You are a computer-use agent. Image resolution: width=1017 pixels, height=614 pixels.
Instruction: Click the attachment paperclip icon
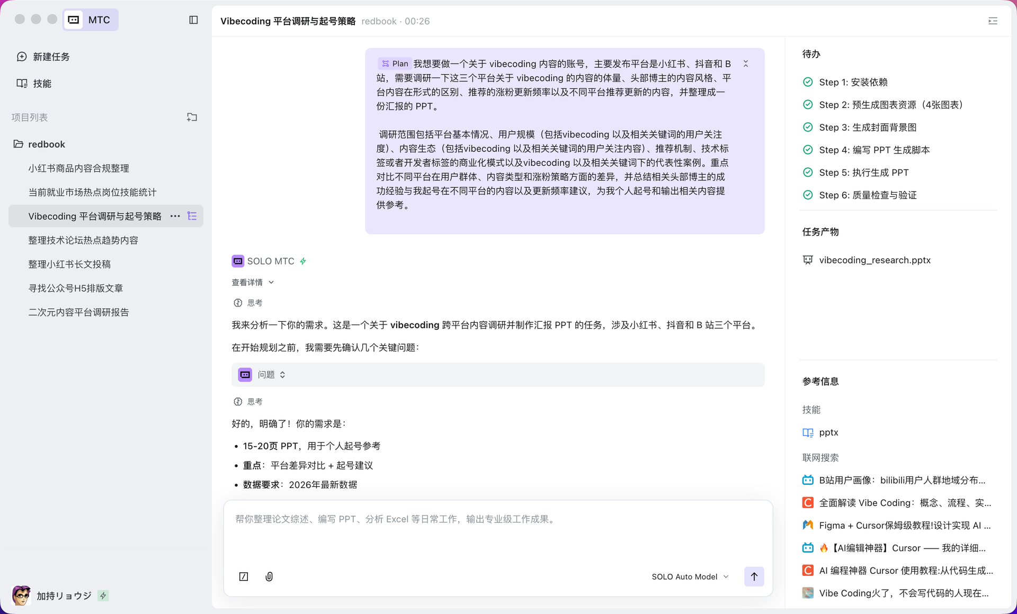pyautogui.click(x=269, y=576)
